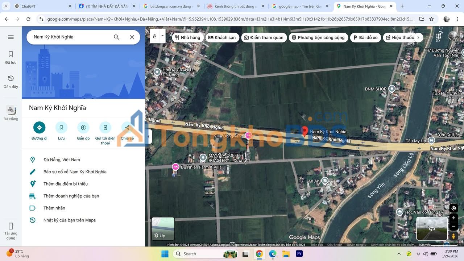Zoom in on the map
This screenshot has width=464, height=261.
pos(453,218)
